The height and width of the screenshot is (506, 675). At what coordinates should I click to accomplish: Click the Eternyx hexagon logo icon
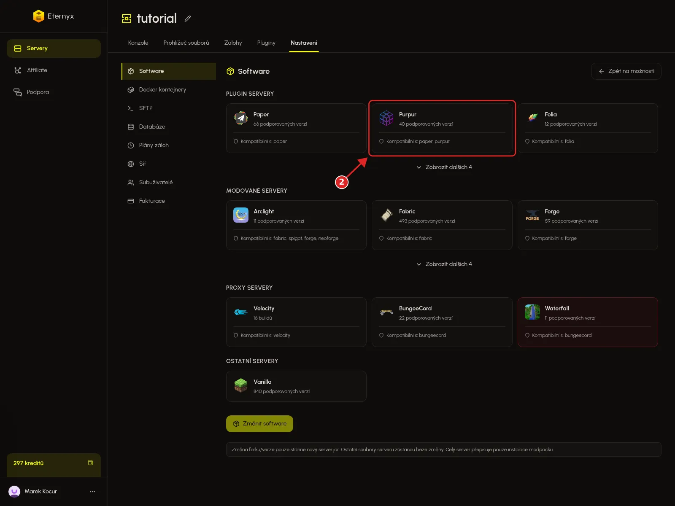pyautogui.click(x=39, y=16)
